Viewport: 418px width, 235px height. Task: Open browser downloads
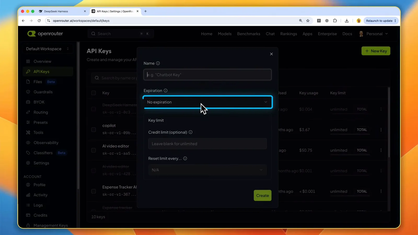(x=347, y=21)
